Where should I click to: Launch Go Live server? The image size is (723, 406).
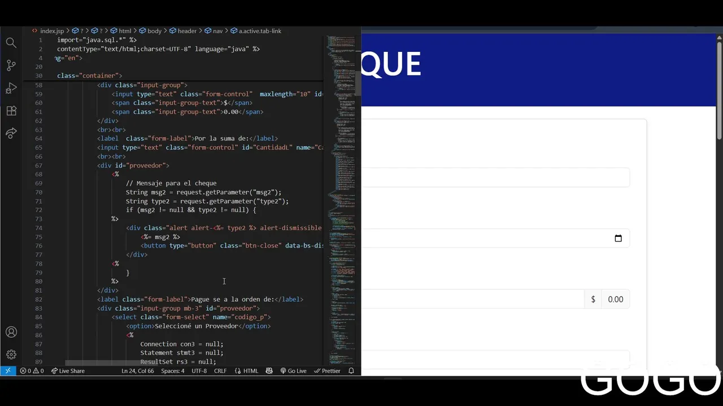293,371
